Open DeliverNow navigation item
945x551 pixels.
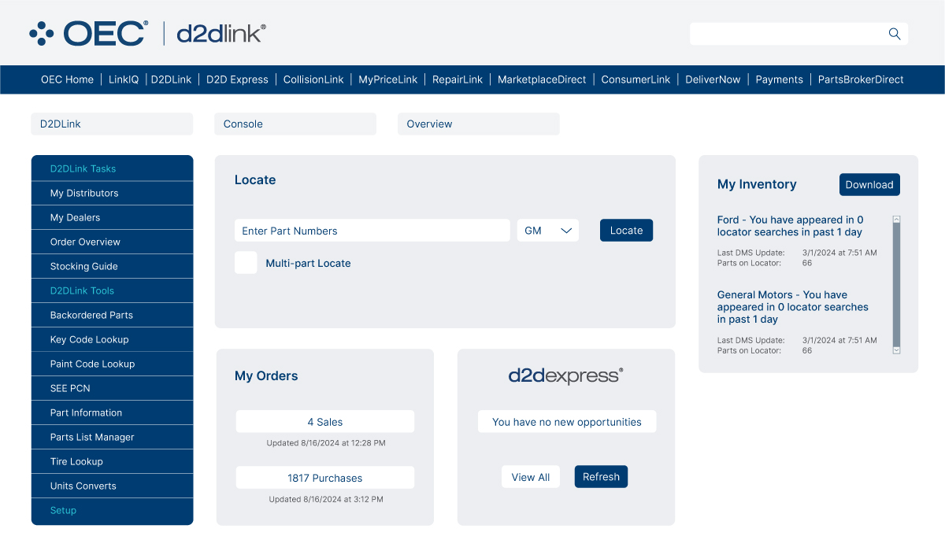tap(713, 80)
